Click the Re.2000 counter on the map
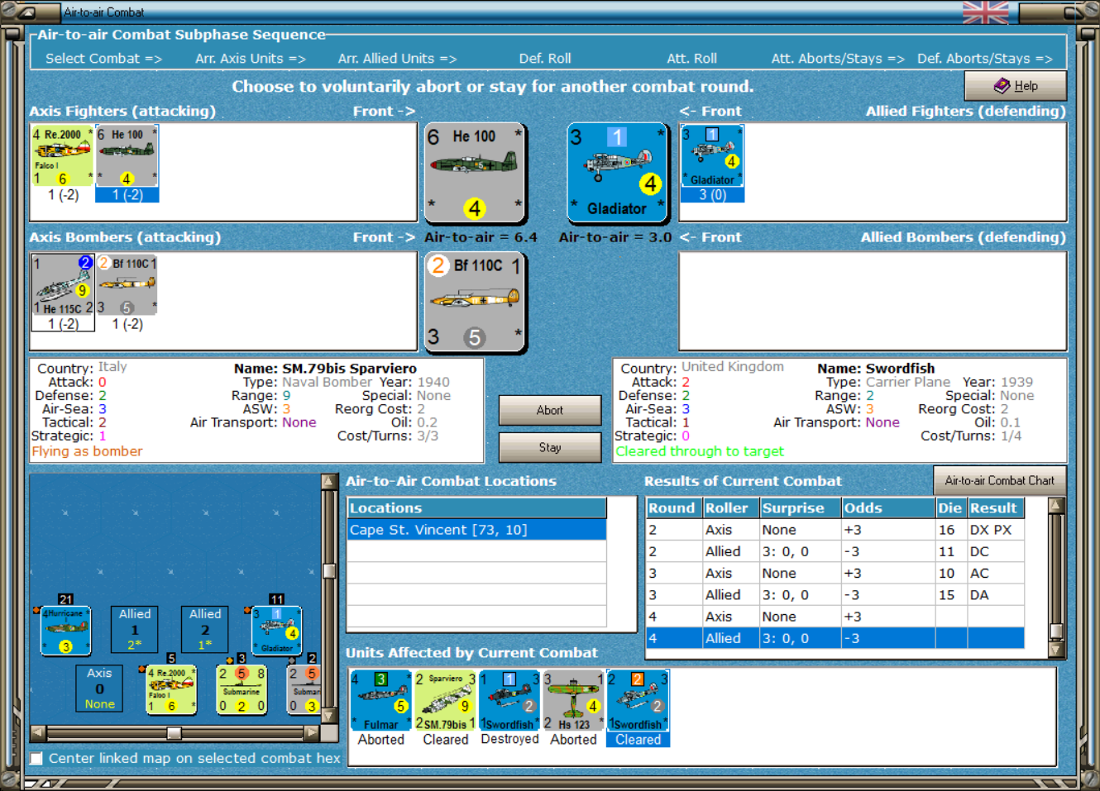Screen dimensions: 1100x791 click(171, 690)
